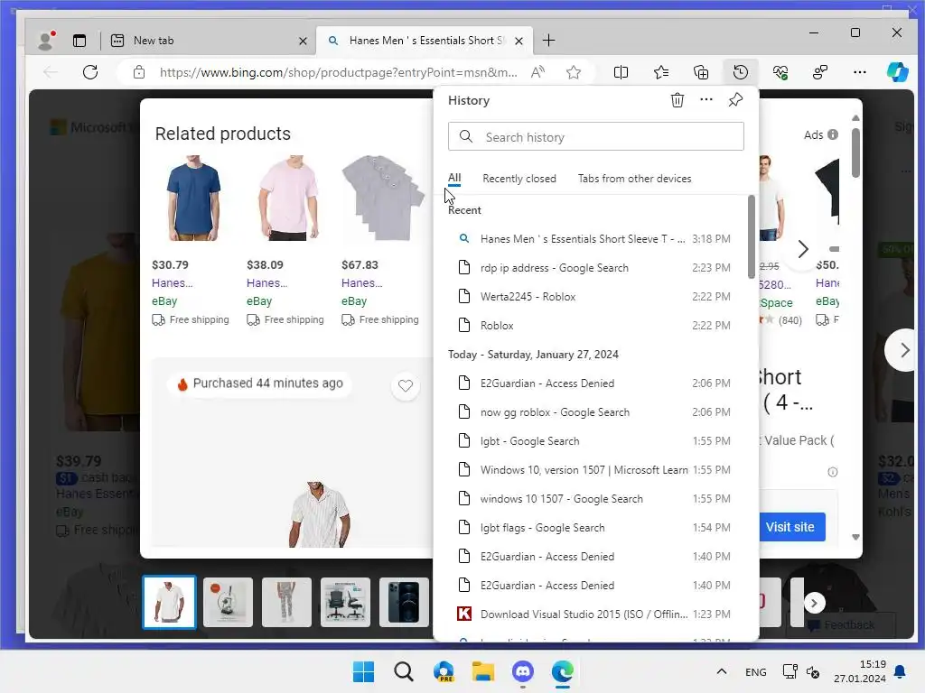
Task: Open the profile sharing toolbar icon
Action: pos(820,72)
